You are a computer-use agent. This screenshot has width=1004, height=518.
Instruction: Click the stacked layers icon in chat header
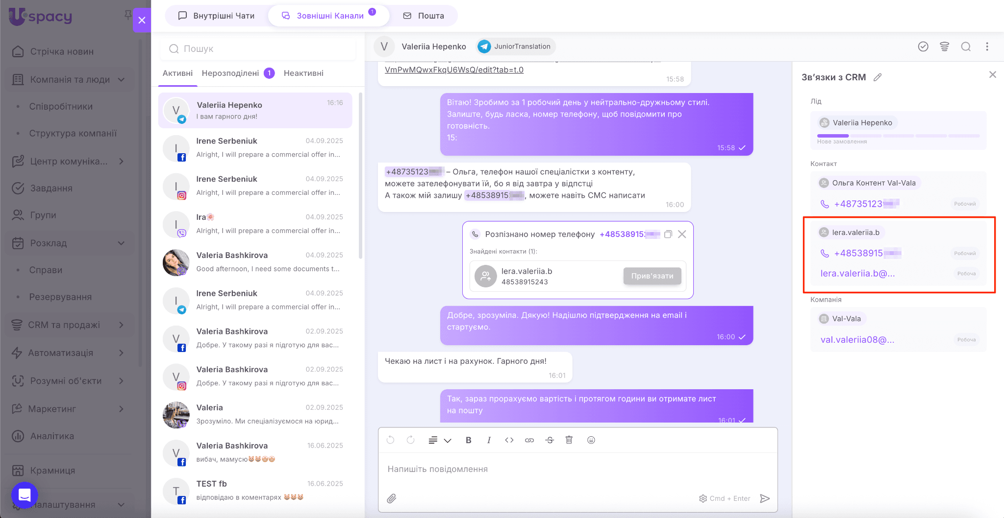click(x=944, y=47)
